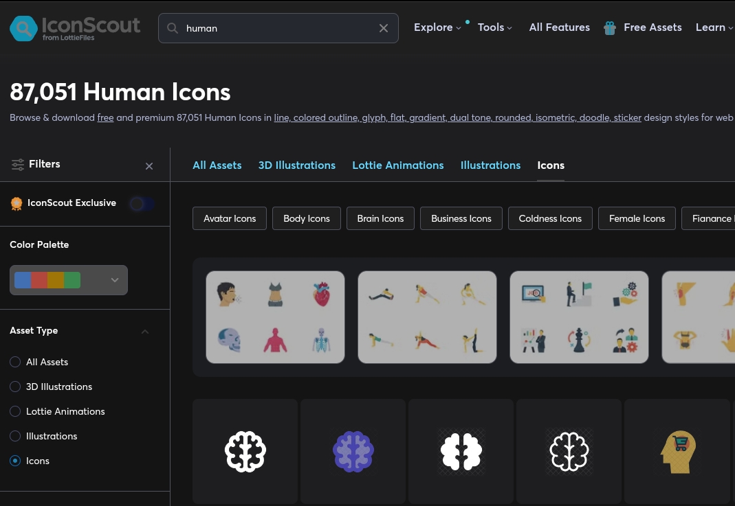Click the IconScout logo

point(75,28)
